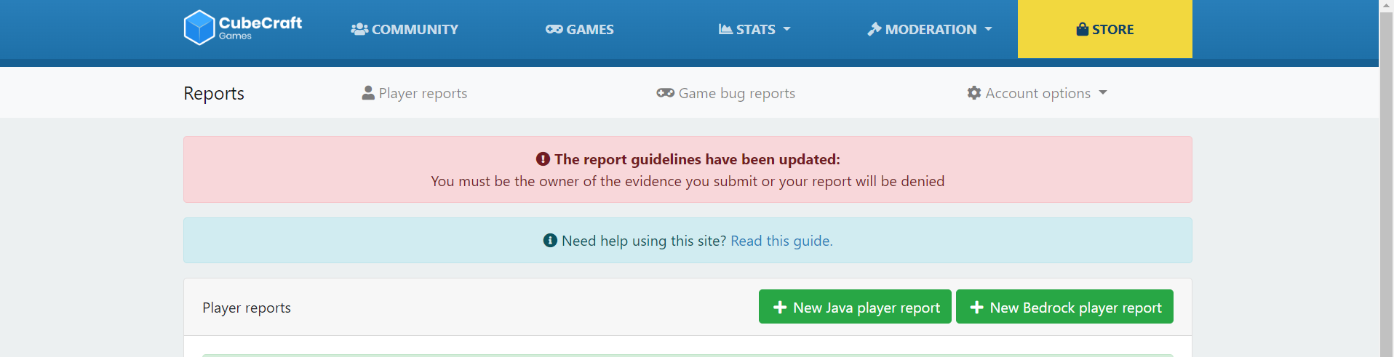This screenshot has width=1394, height=357.
Task: Open the Account options dropdown caret
Action: [1103, 93]
